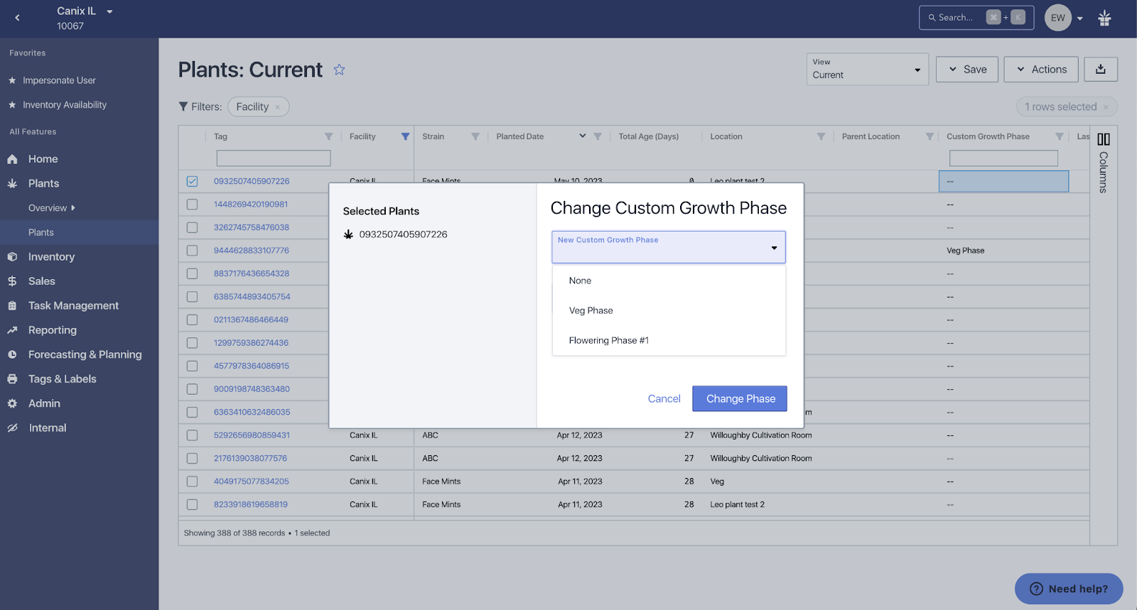Open the New Custom Growth Phase dropdown
The width and height of the screenshot is (1137, 610).
669,247
